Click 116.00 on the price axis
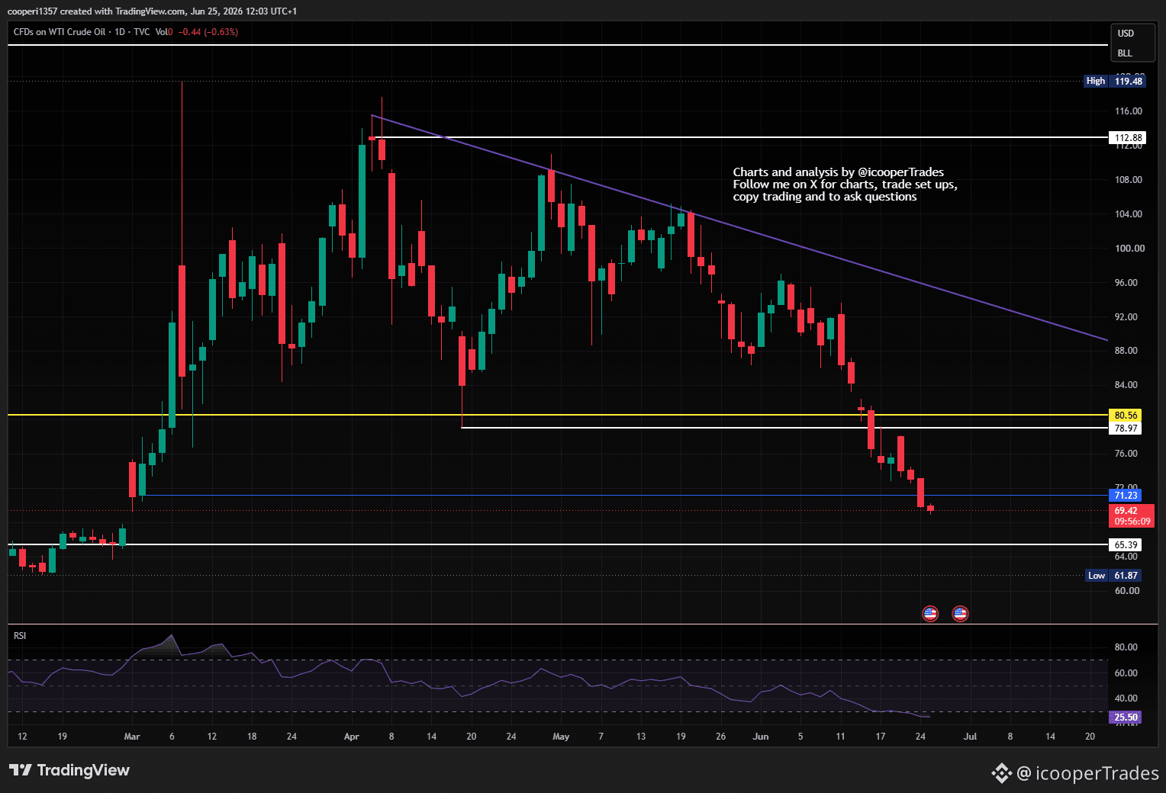This screenshot has width=1166, height=793. tap(1129, 111)
